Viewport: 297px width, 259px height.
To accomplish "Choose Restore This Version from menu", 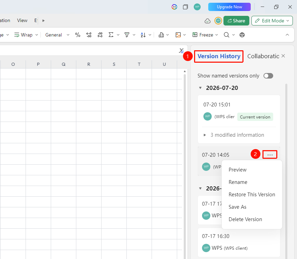I will point(252,194).
